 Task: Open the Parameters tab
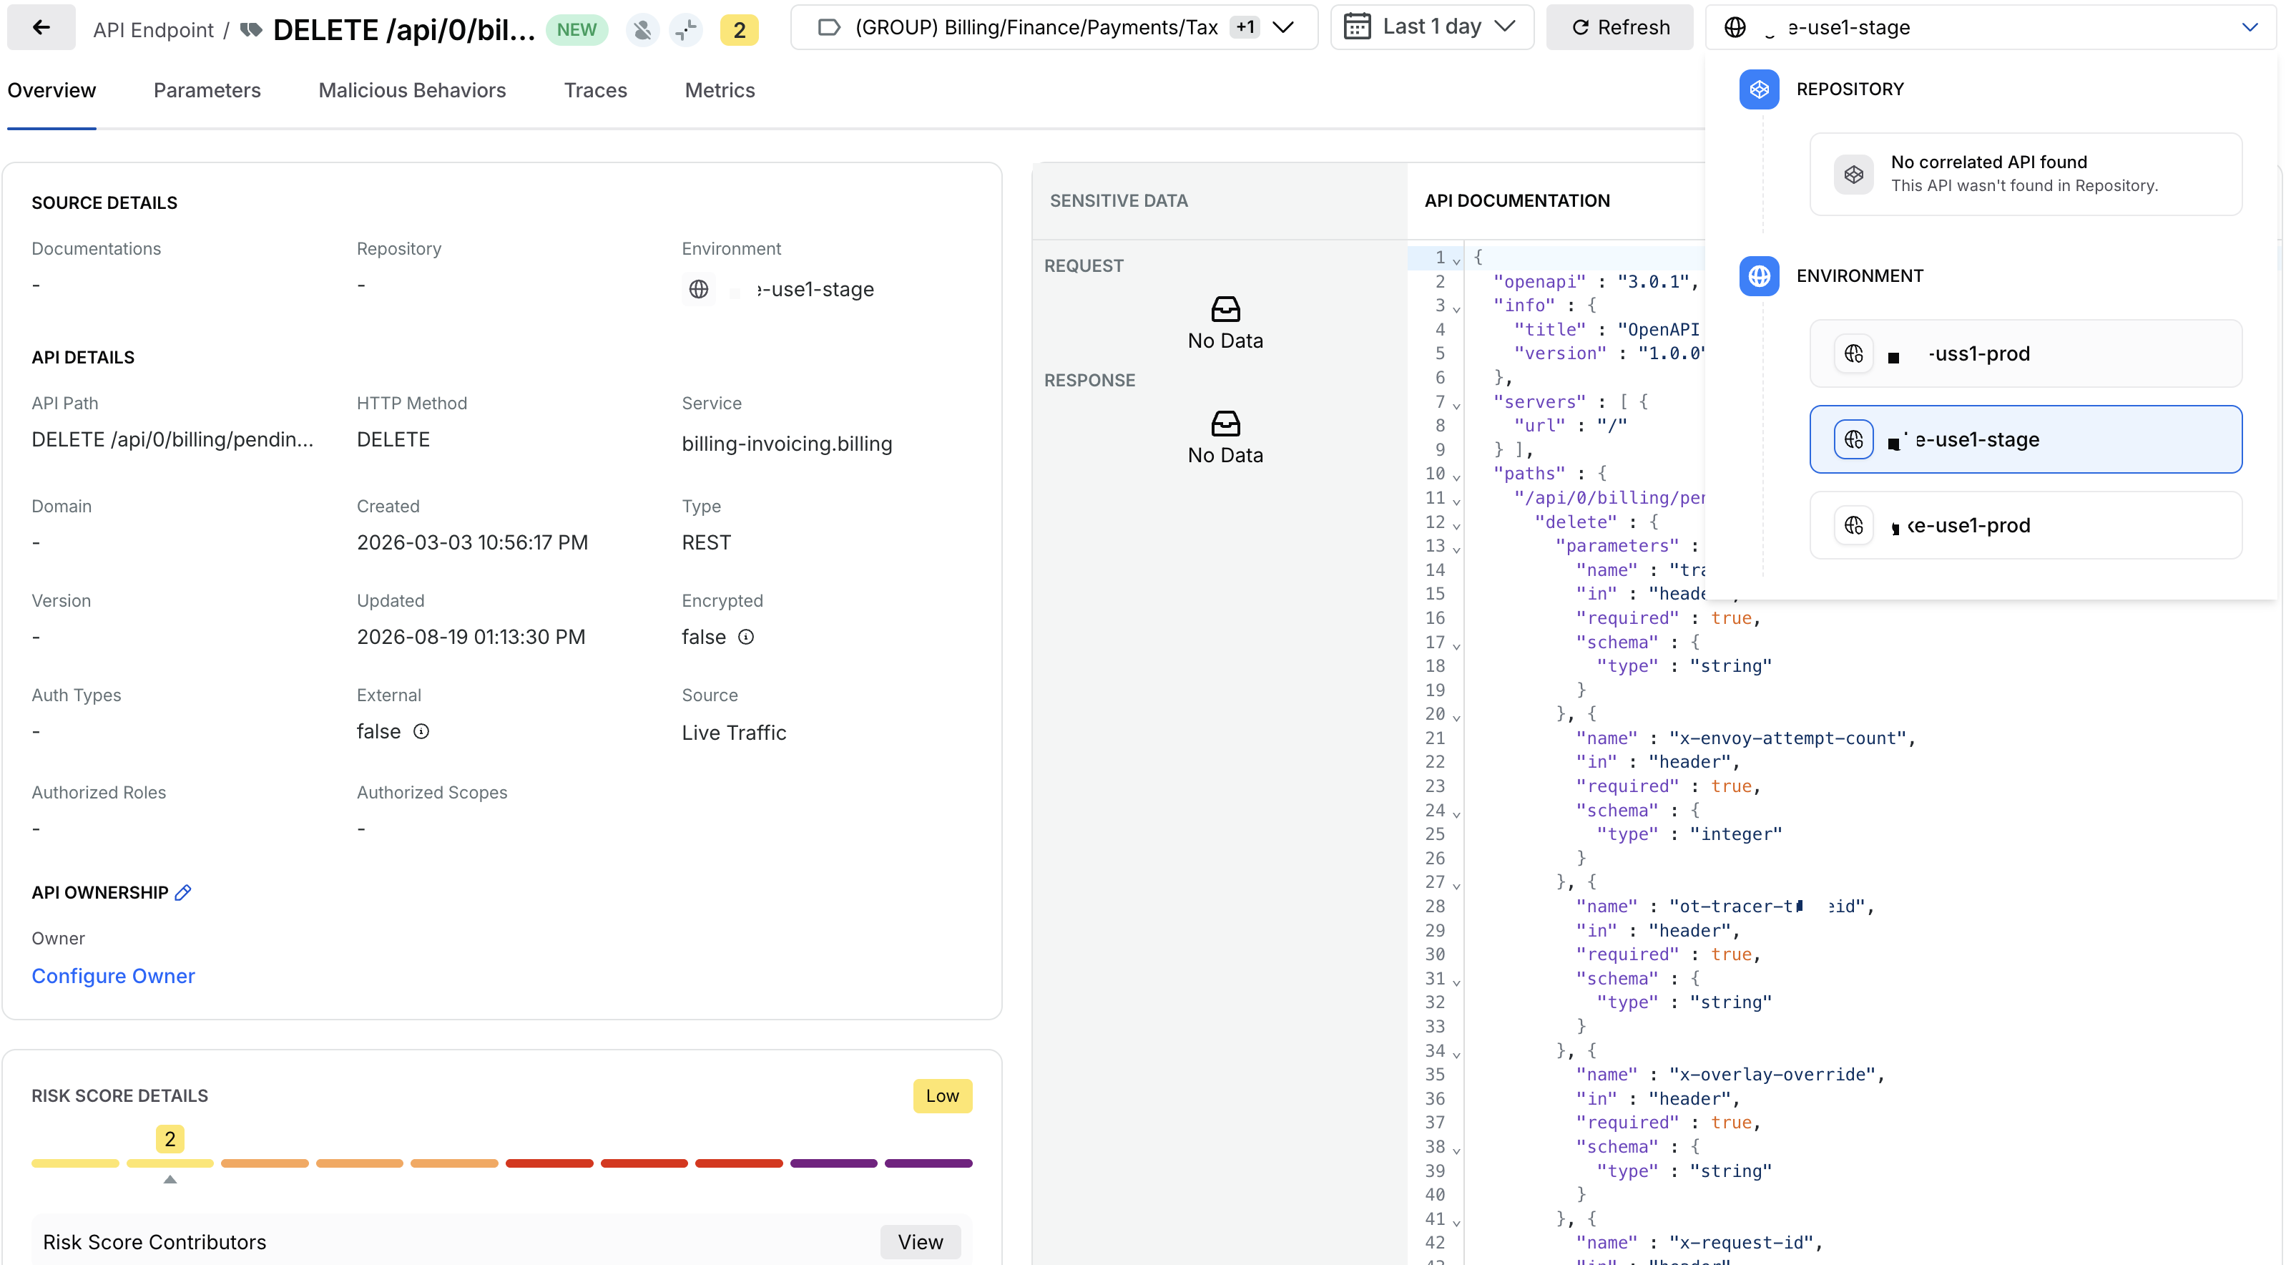[x=207, y=91]
